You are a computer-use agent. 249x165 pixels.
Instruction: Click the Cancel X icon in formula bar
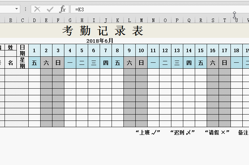click(x=37, y=9)
